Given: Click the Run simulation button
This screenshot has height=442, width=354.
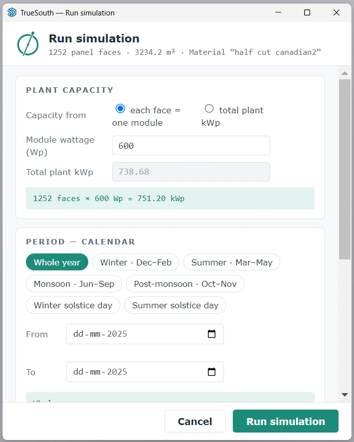Looking at the screenshot, I should pyautogui.click(x=286, y=421).
